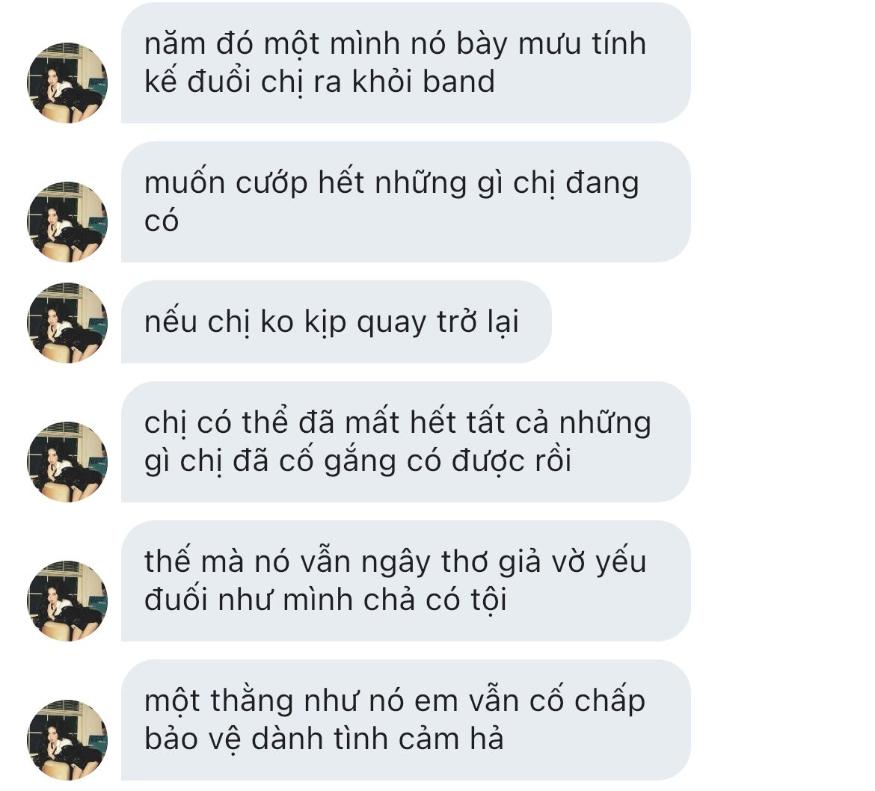Select the bubble starting 'chị có thể đã mất hết'
Image resolution: width=875 pixels, height=791 pixels.
point(405,442)
